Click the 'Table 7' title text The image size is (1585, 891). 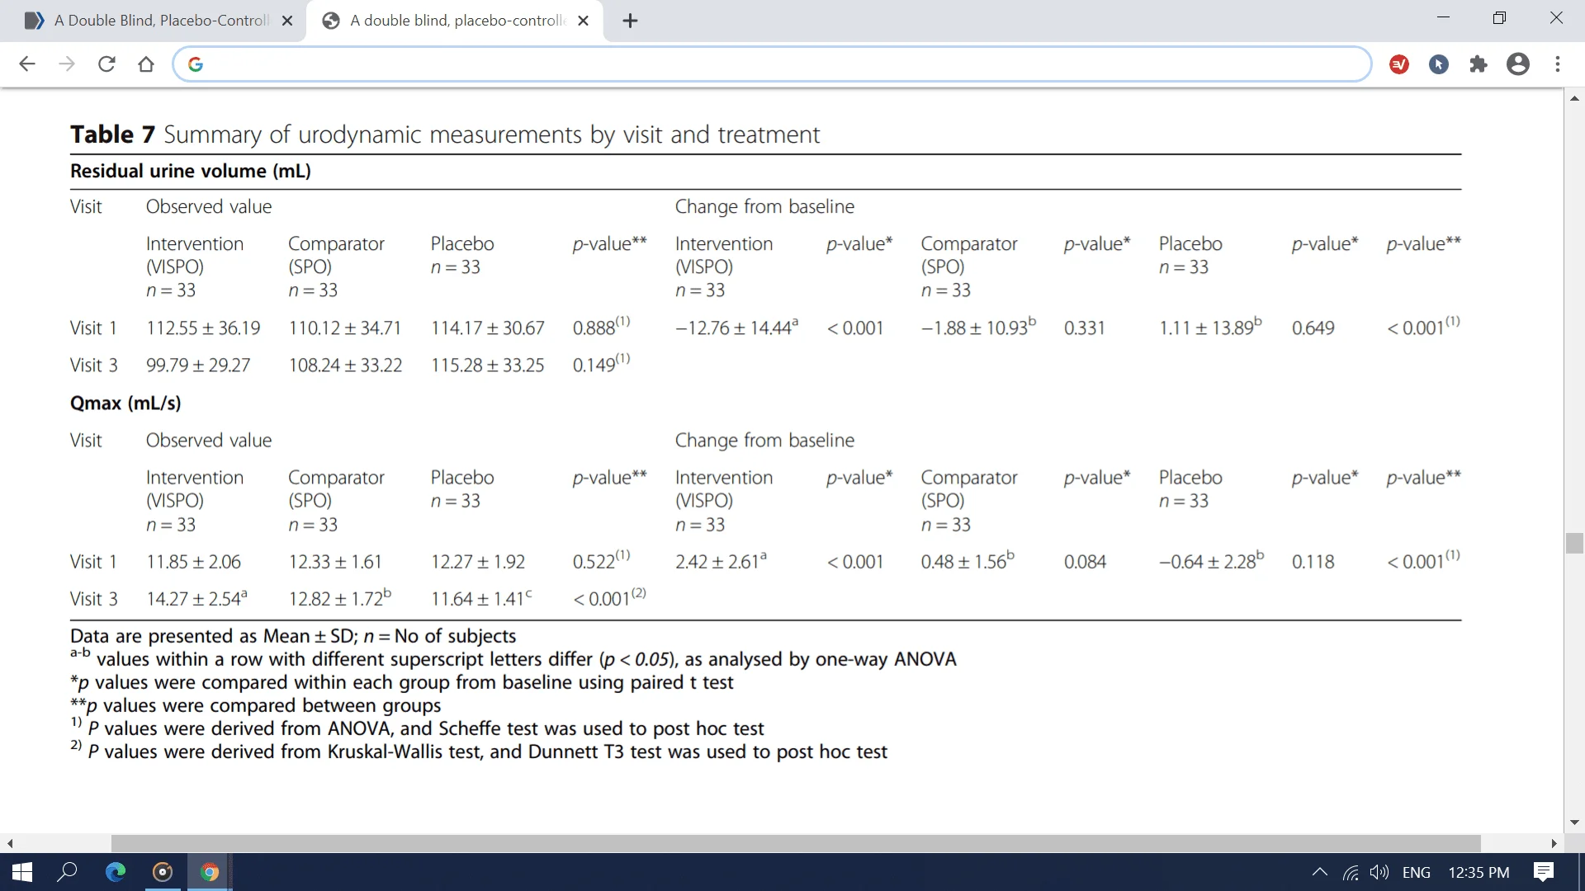click(112, 134)
